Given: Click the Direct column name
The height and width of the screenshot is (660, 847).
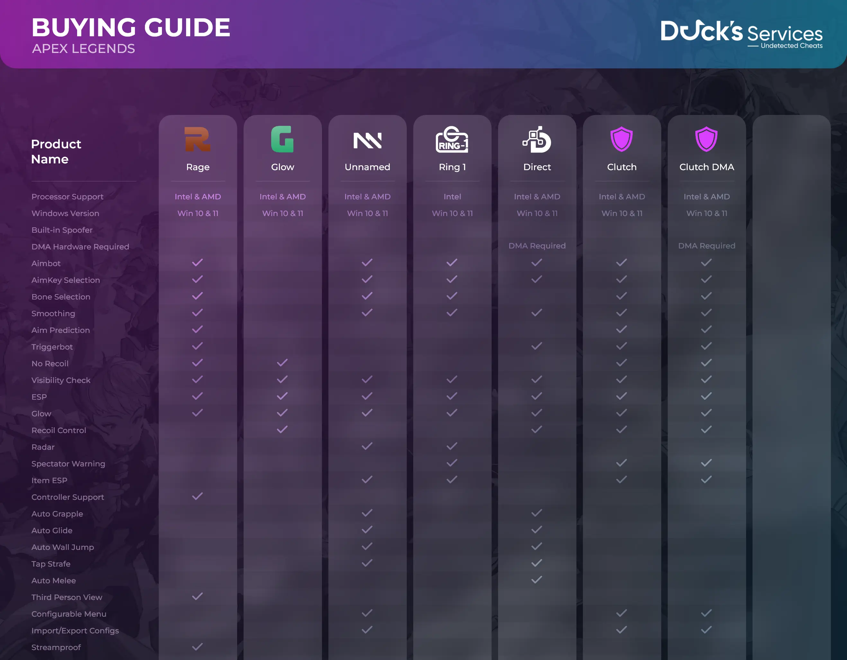Looking at the screenshot, I should [x=537, y=167].
